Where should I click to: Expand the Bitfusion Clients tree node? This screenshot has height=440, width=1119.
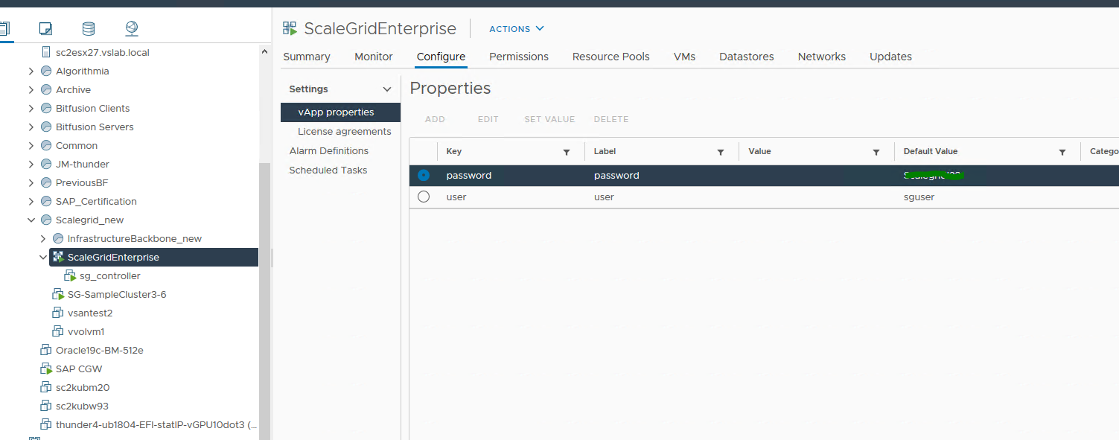point(31,109)
